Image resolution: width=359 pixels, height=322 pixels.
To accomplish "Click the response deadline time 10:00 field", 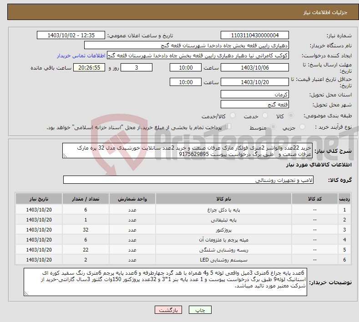I will tap(186, 67).
